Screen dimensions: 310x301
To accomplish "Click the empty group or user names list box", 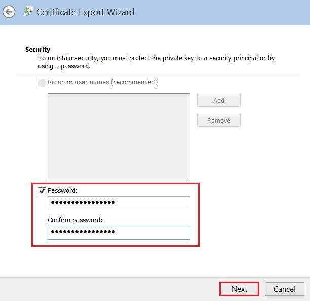I will click(x=119, y=137).
